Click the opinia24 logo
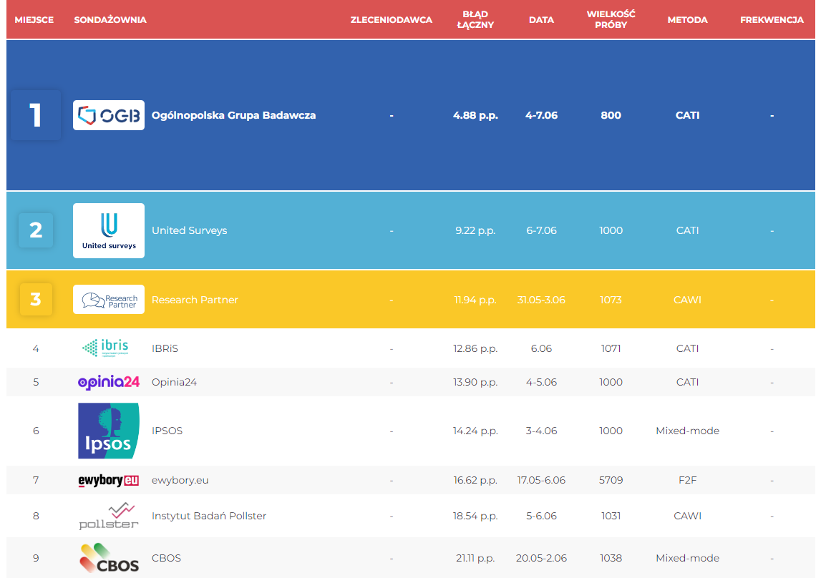 109,382
